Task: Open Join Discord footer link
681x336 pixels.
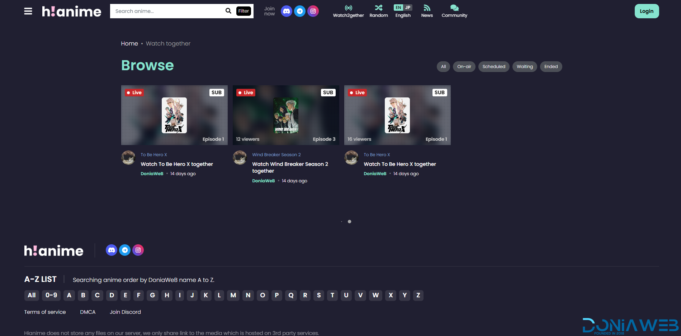Action: [x=125, y=312]
